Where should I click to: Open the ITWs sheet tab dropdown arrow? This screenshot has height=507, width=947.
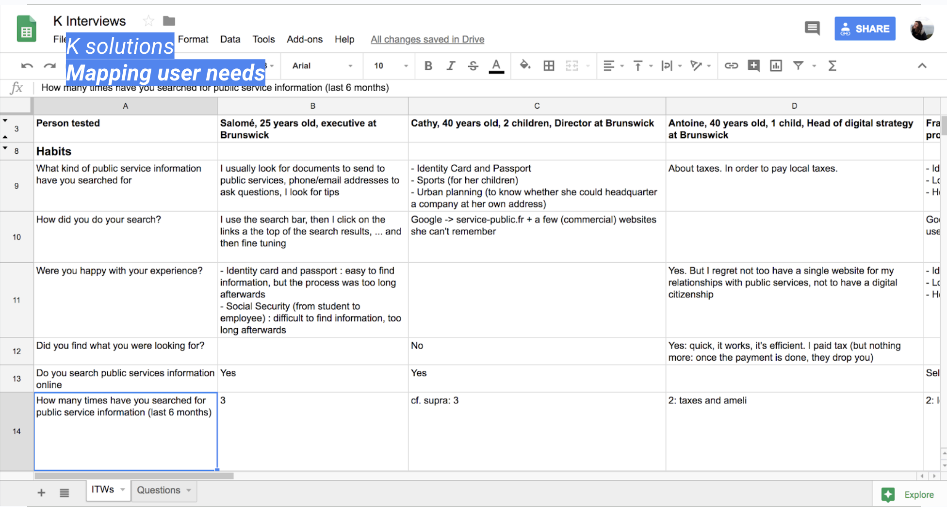point(123,490)
